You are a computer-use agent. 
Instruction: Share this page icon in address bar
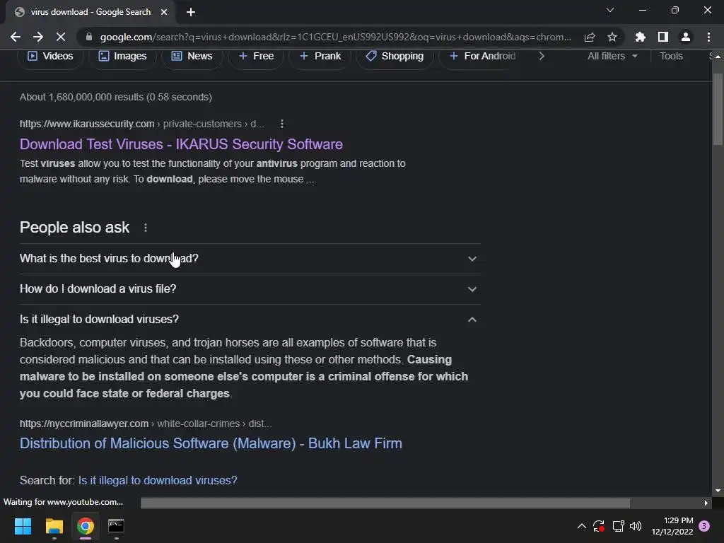pyautogui.click(x=590, y=37)
